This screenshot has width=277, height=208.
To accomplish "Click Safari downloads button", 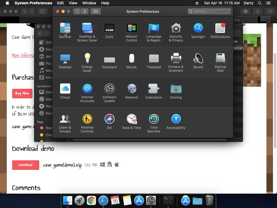I will coord(246,11).
